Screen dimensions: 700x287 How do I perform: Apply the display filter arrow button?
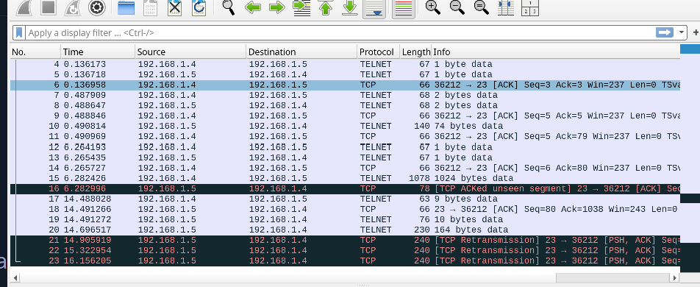664,32
